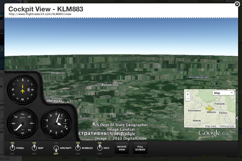The height and width of the screenshot is (161, 242).
Task: Click the yellow airplane on the minimap
Action: pyautogui.click(x=209, y=108)
